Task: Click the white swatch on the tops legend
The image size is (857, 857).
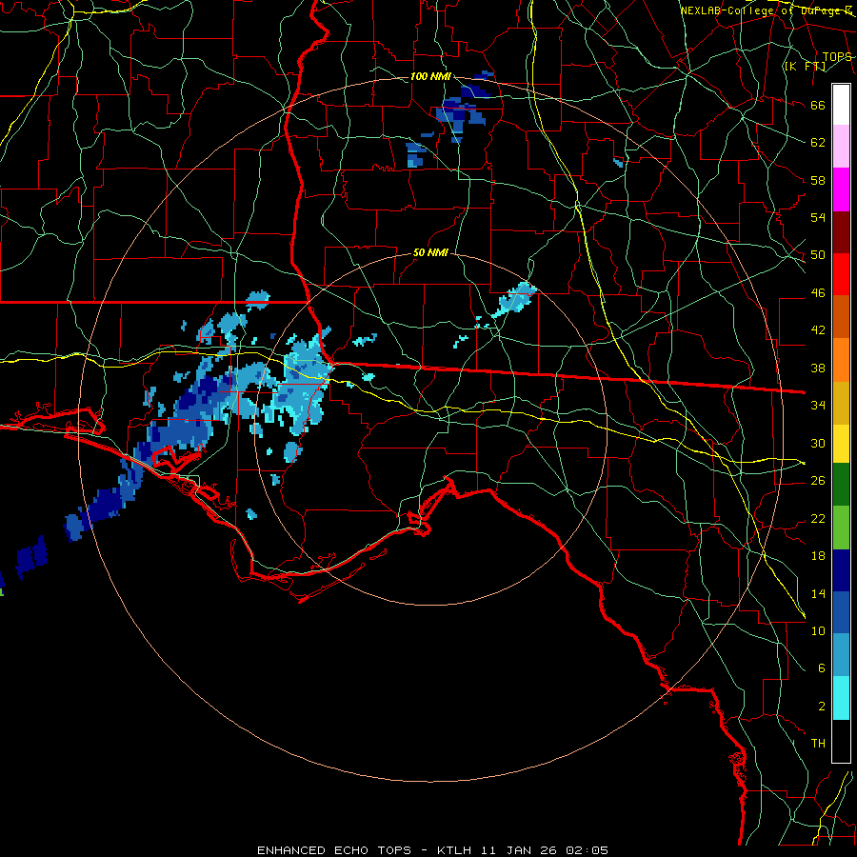Action: [841, 105]
